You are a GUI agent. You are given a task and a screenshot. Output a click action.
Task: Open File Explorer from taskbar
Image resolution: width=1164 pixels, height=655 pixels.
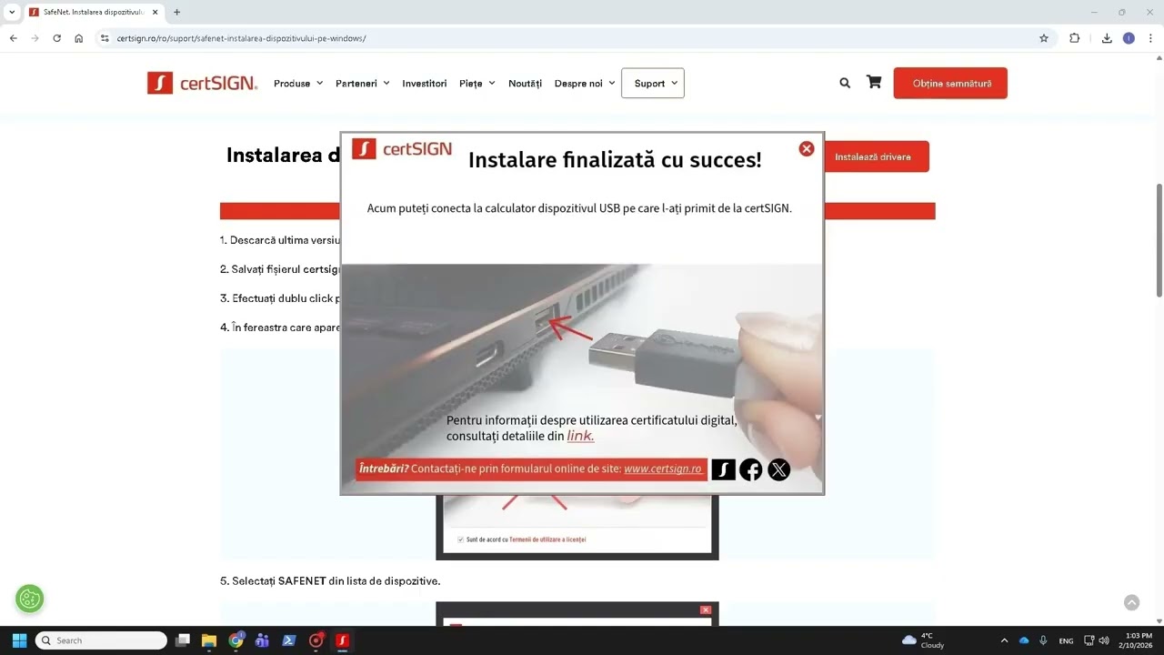(209, 640)
